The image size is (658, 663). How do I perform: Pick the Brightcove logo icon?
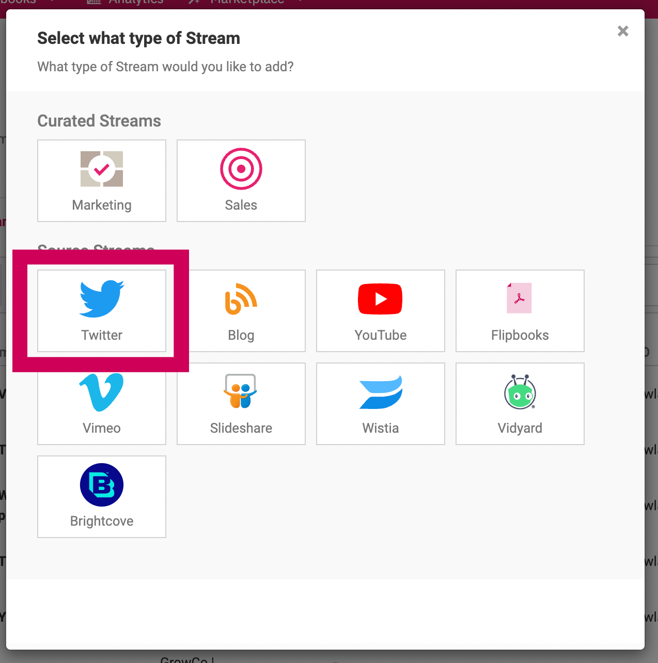(102, 485)
